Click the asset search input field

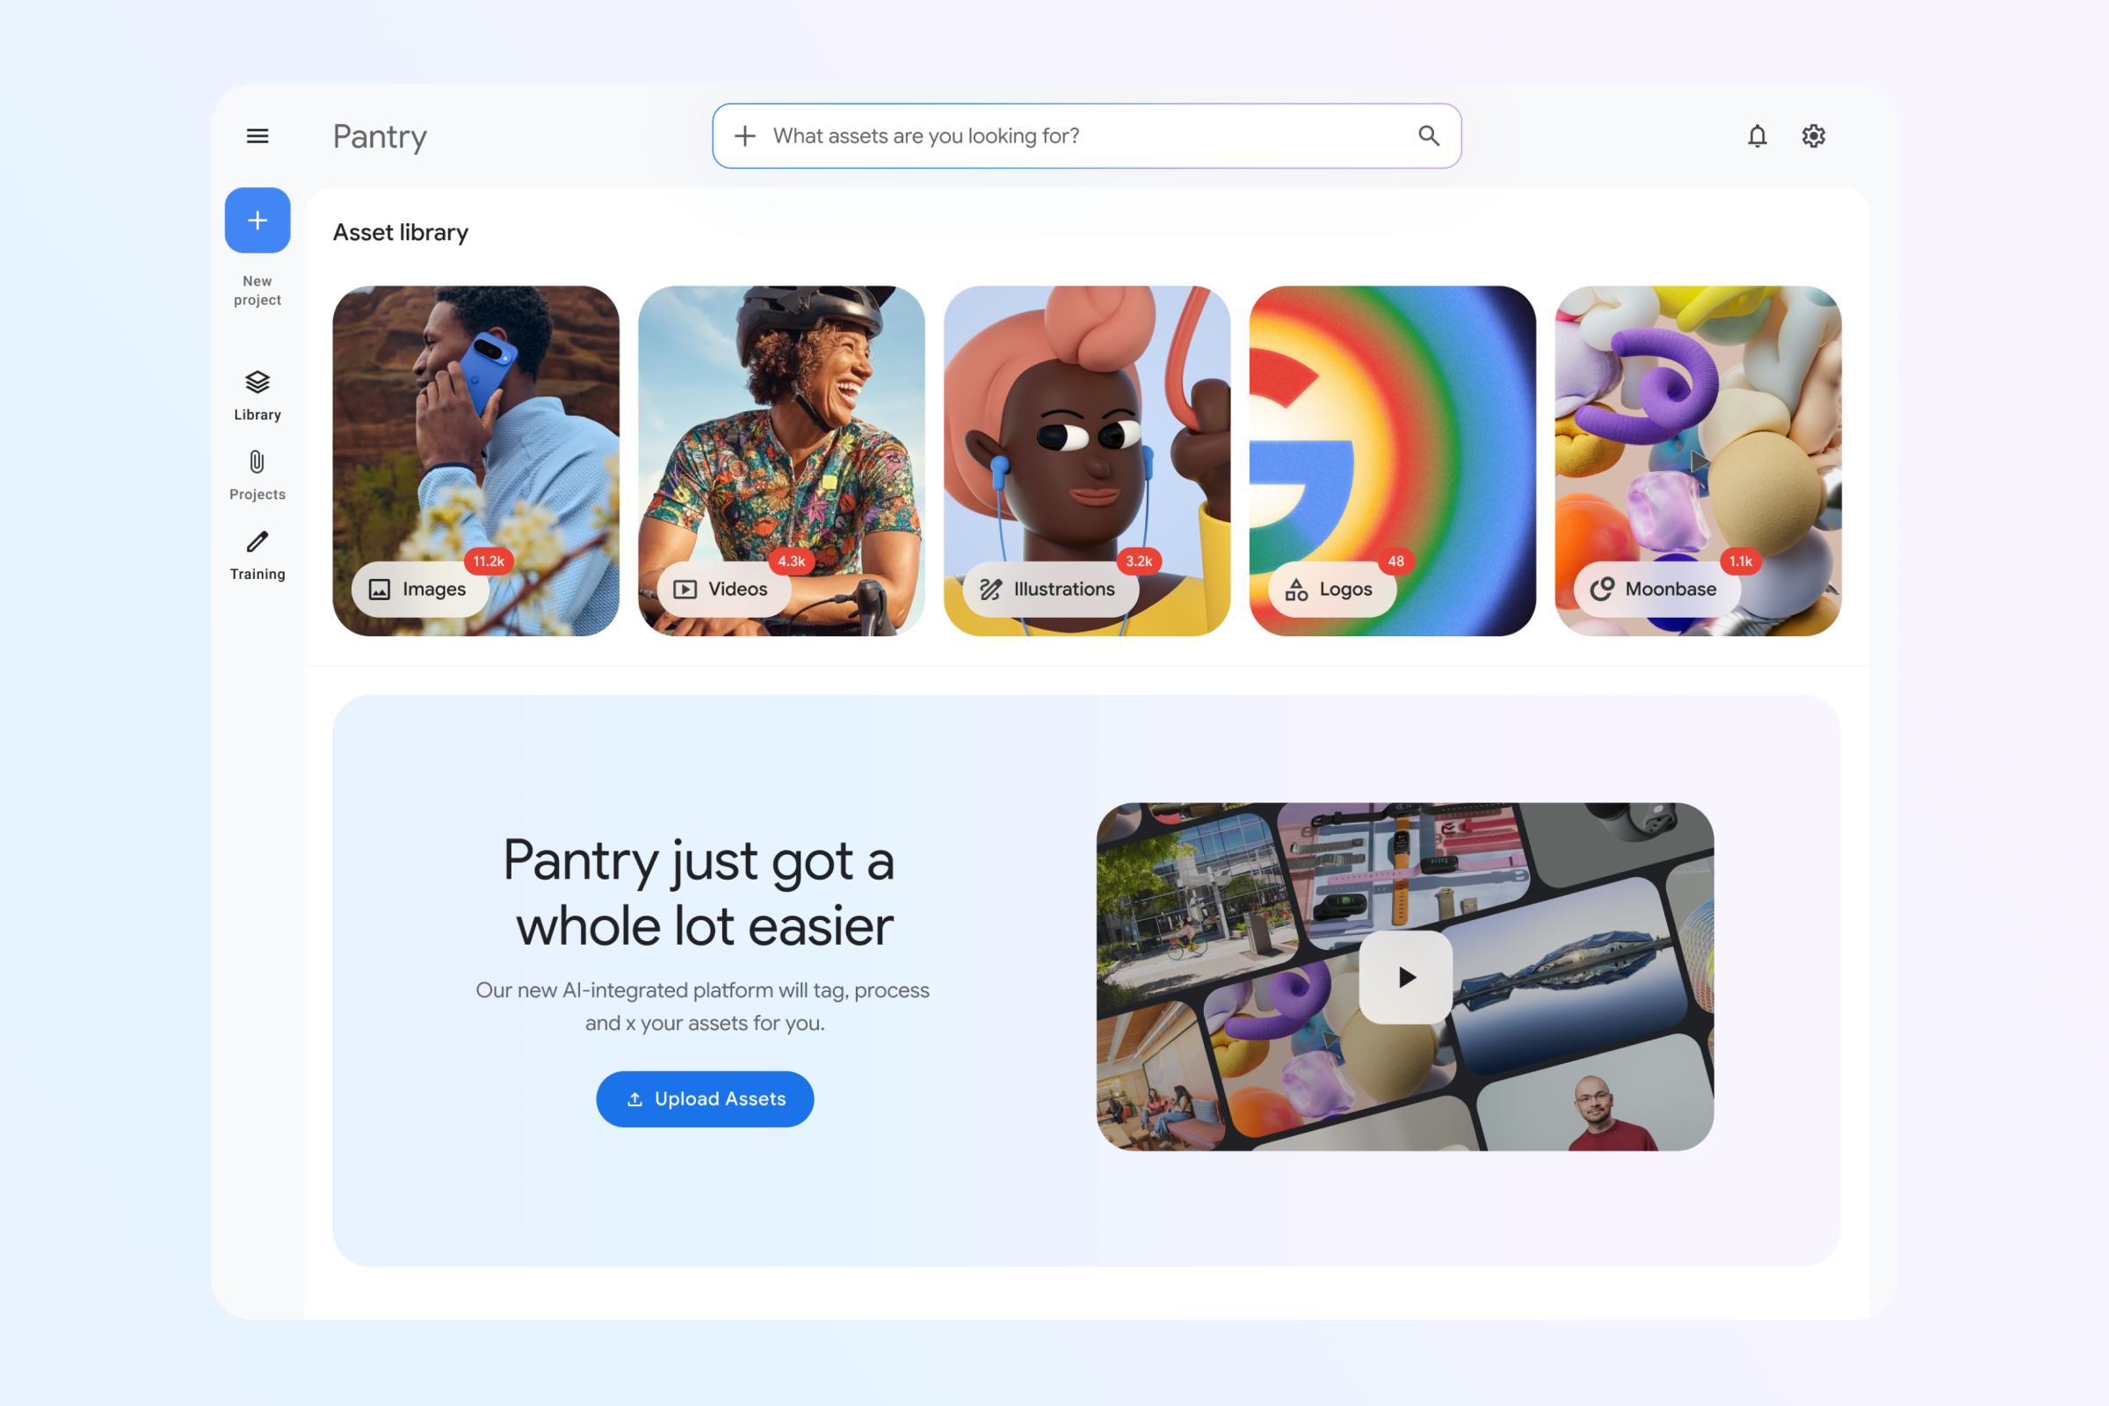[x=1087, y=136]
